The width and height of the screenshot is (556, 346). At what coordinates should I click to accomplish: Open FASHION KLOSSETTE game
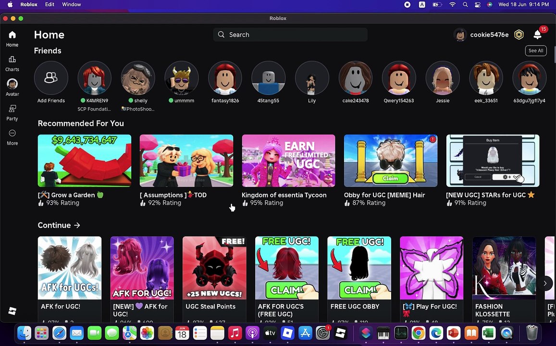[504, 279]
